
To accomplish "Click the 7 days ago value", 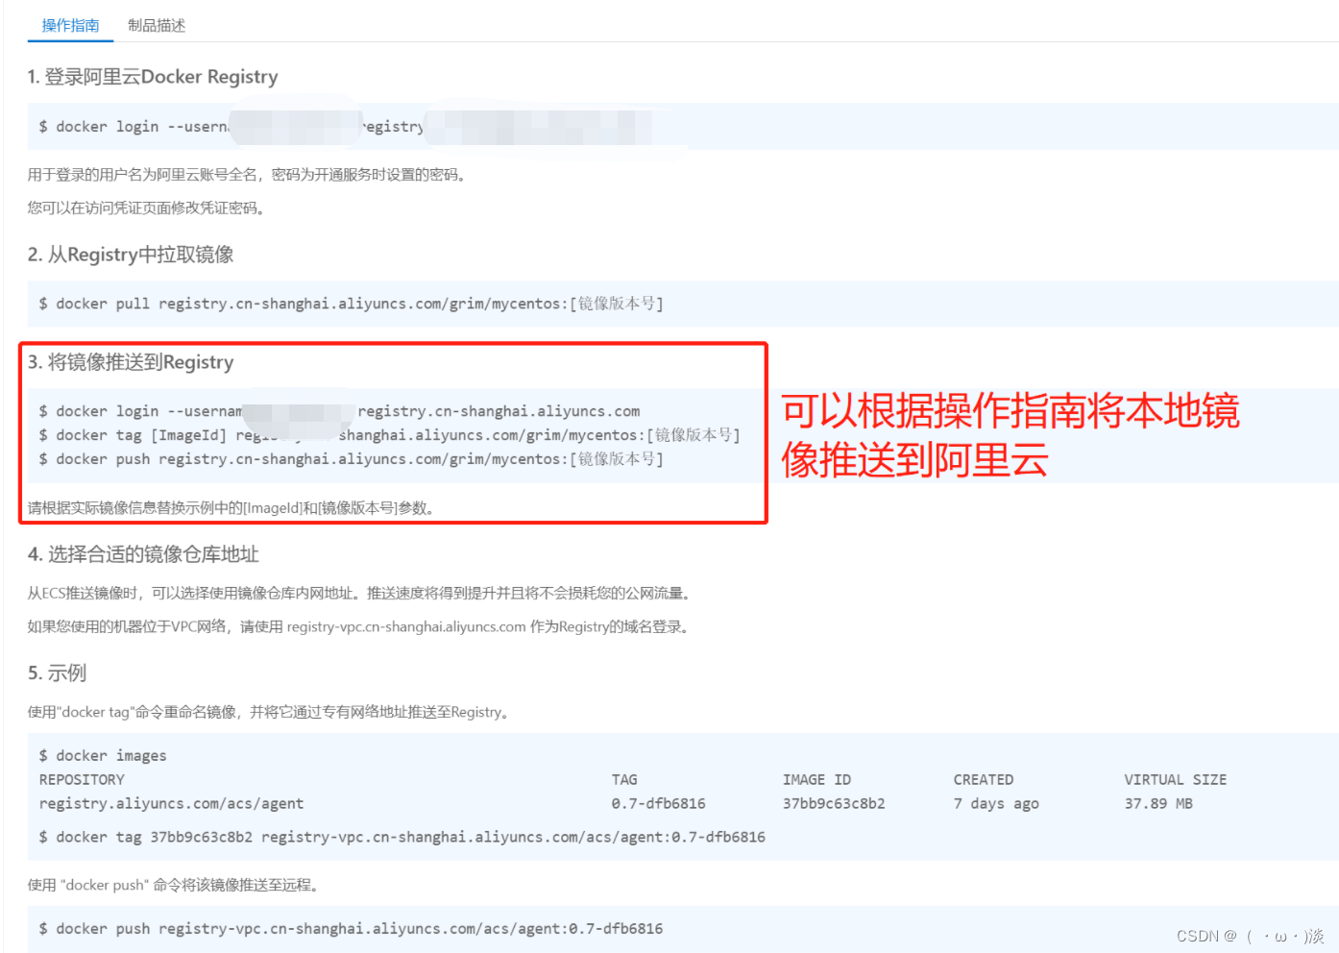I will point(996,804).
